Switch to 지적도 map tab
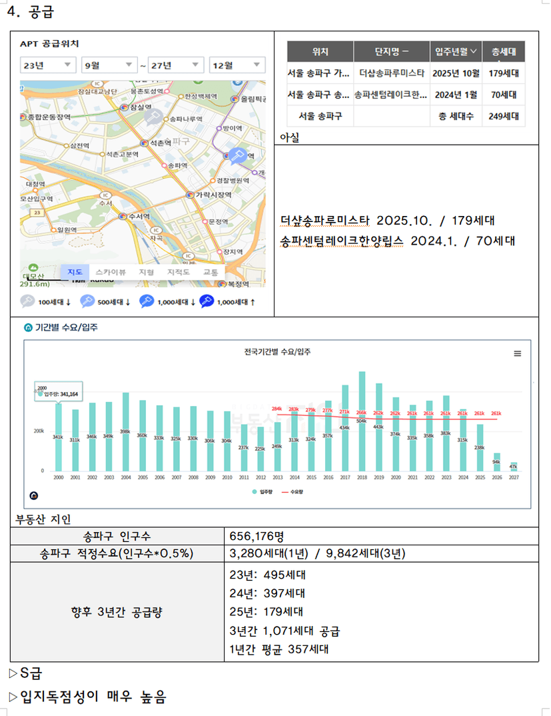Screen dimensions: 551x716 pyautogui.click(x=178, y=272)
